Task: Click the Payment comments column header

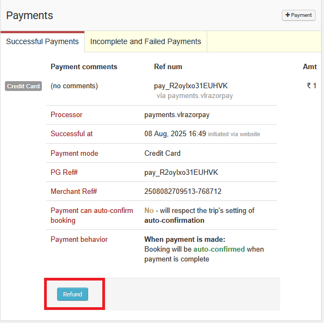Action: coord(84,66)
